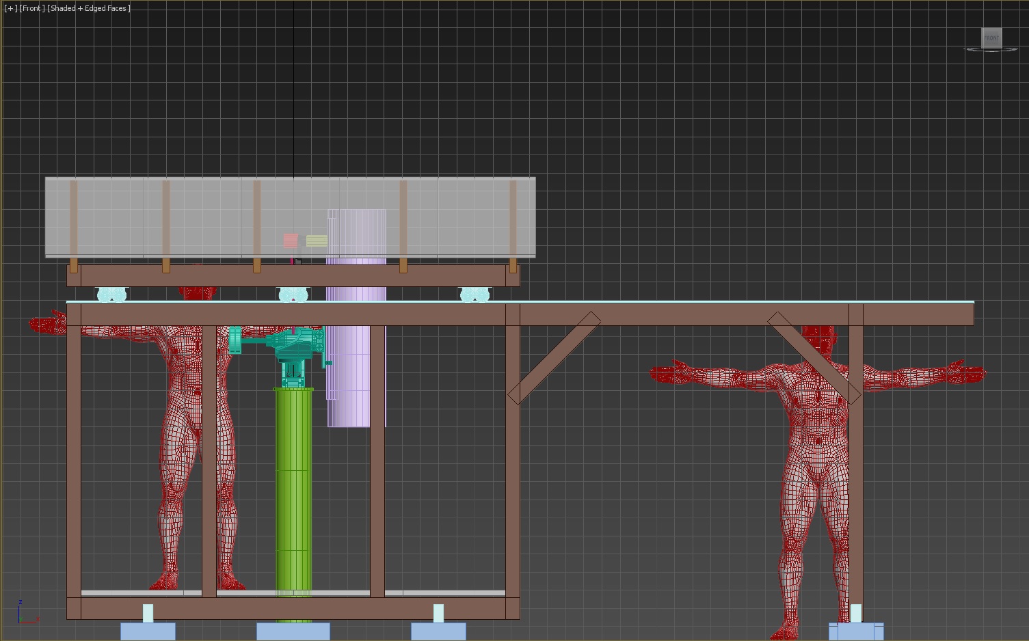
Task: Open the Shaded + Edged Faces shading menu
Action: (x=88, y=8)
